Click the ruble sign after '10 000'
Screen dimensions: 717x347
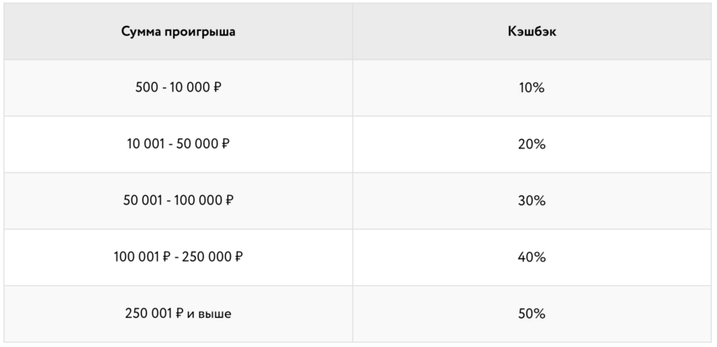[x=217, y=87]
